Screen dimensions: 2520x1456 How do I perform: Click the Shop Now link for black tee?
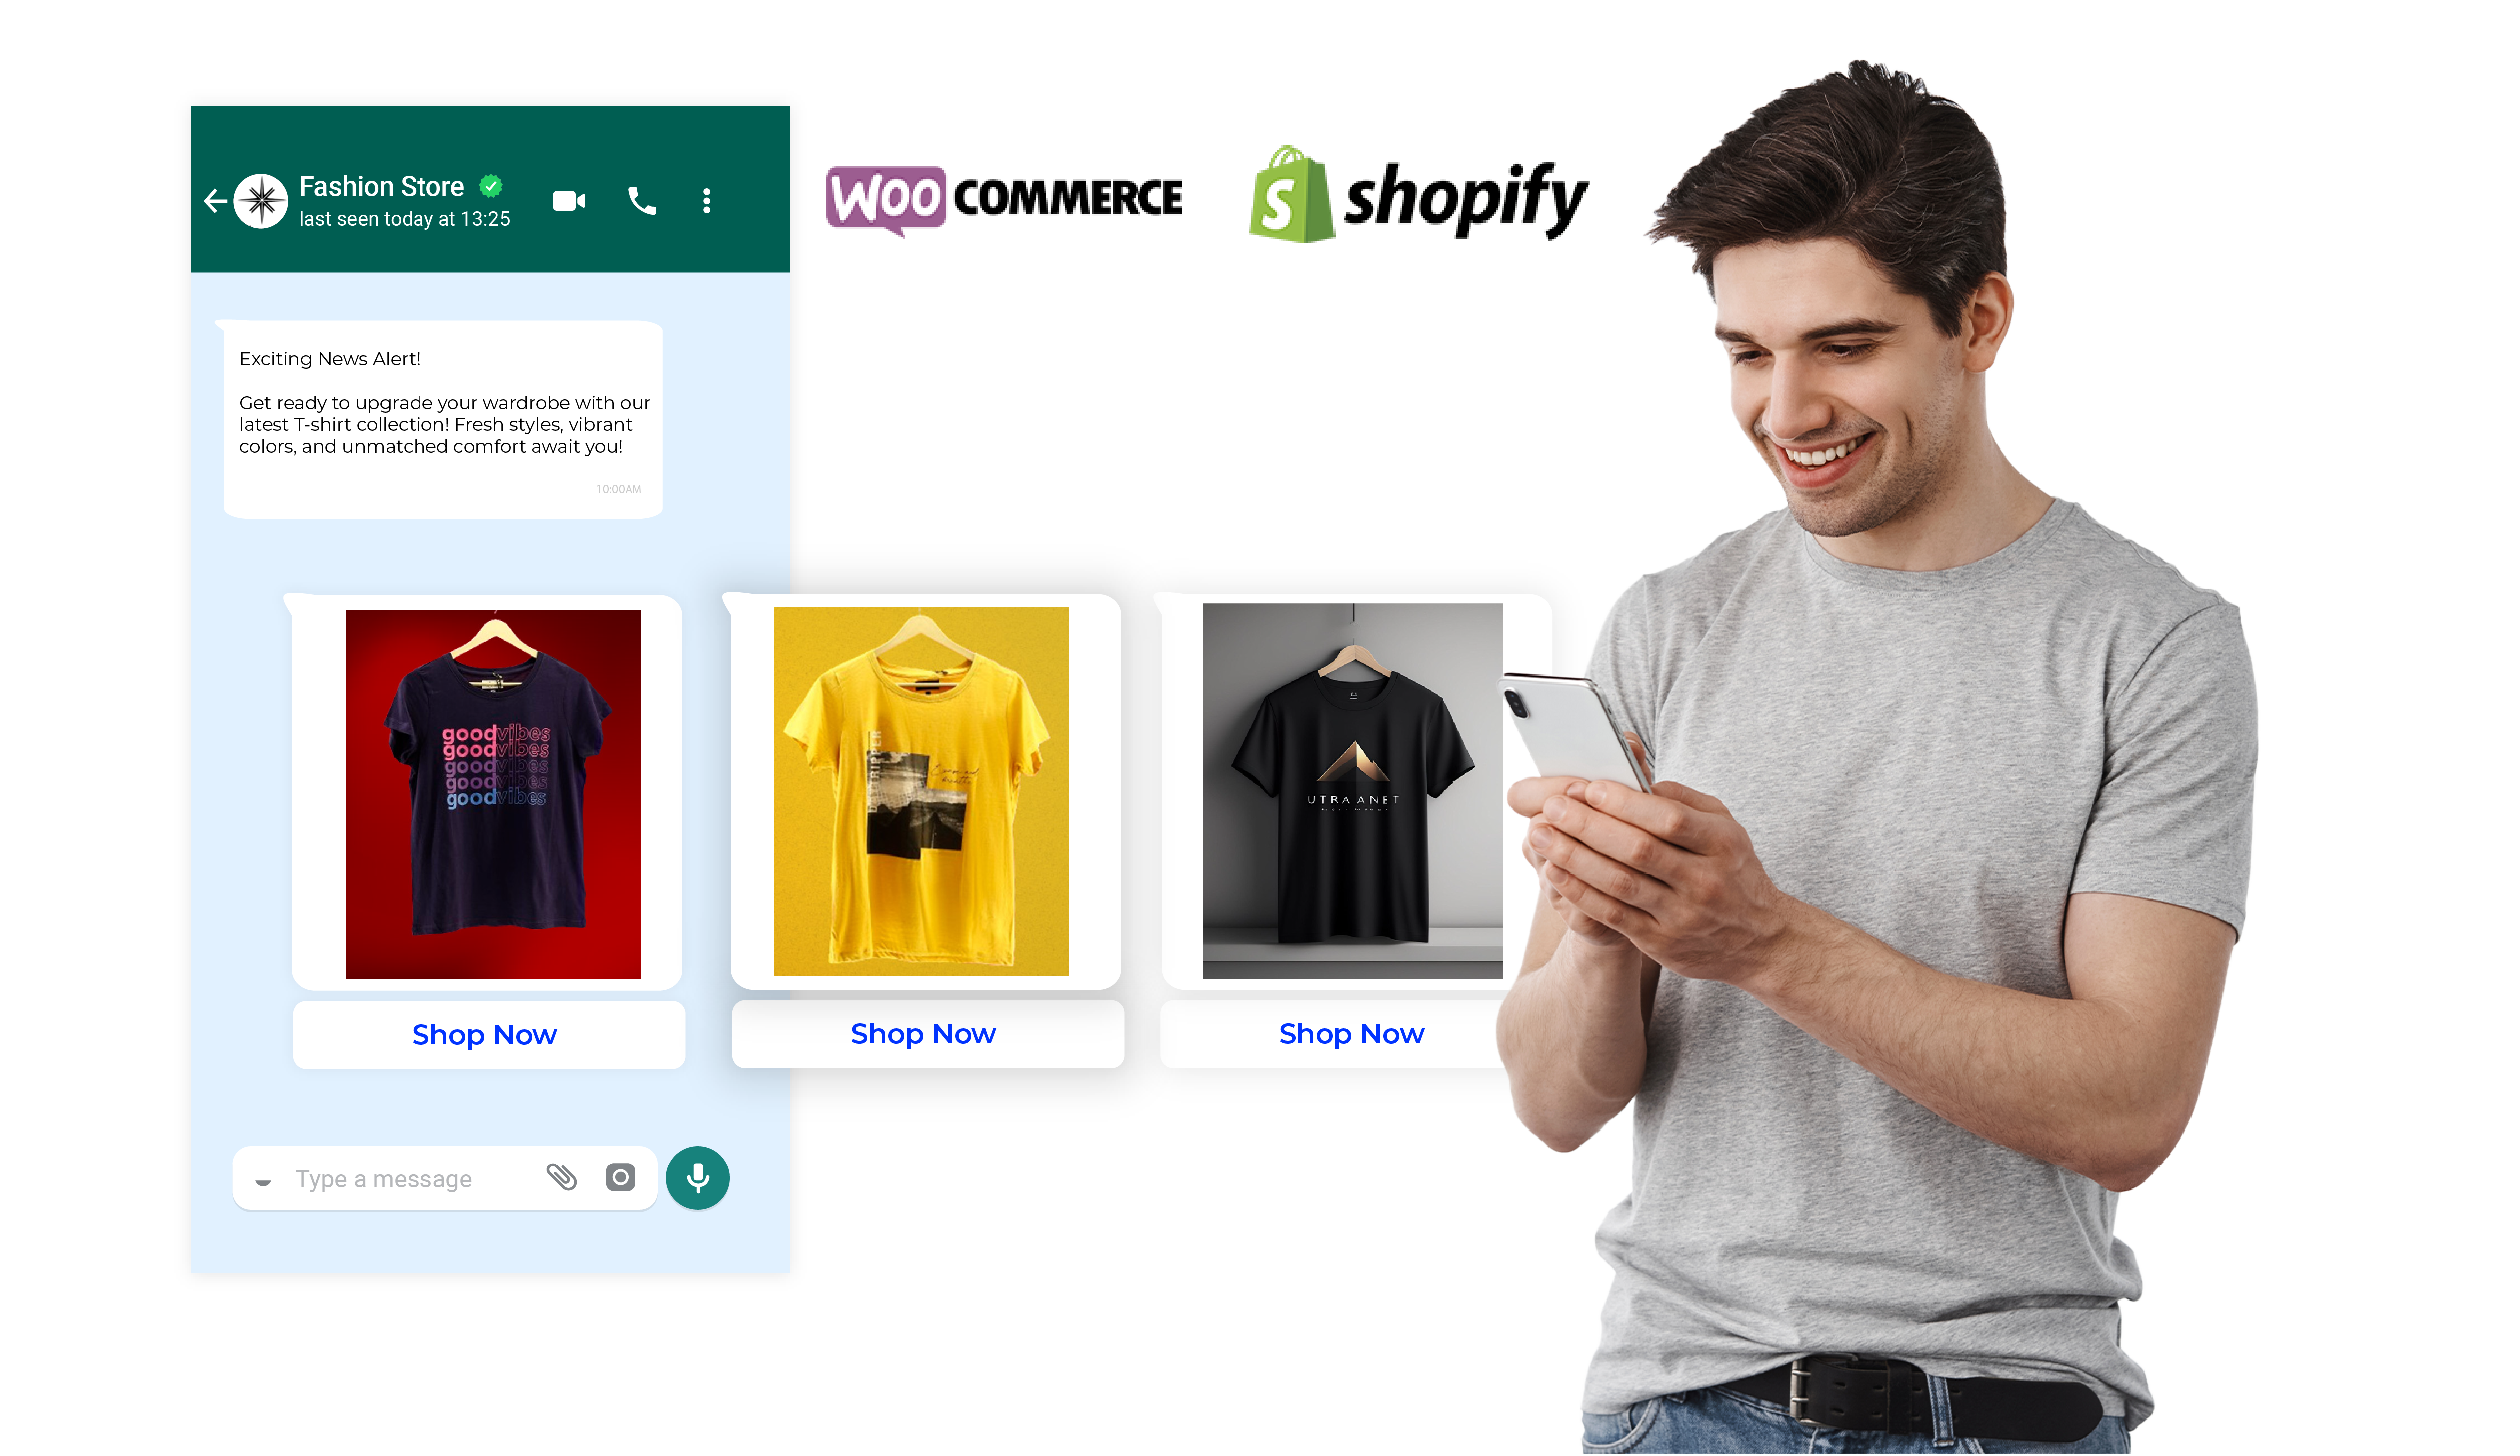click(1351, 1033)
